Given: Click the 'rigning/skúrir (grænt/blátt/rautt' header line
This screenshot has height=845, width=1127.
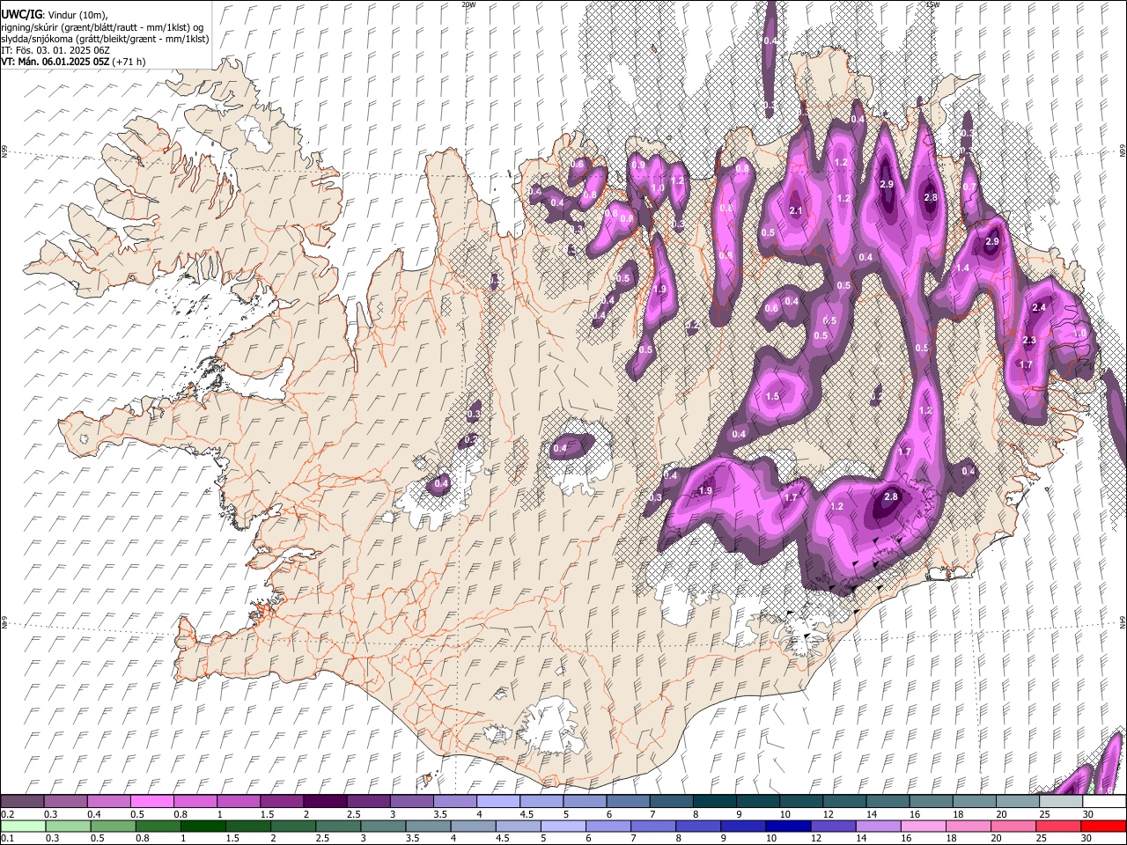Looking at the screenshot, I should pos(101,26).
